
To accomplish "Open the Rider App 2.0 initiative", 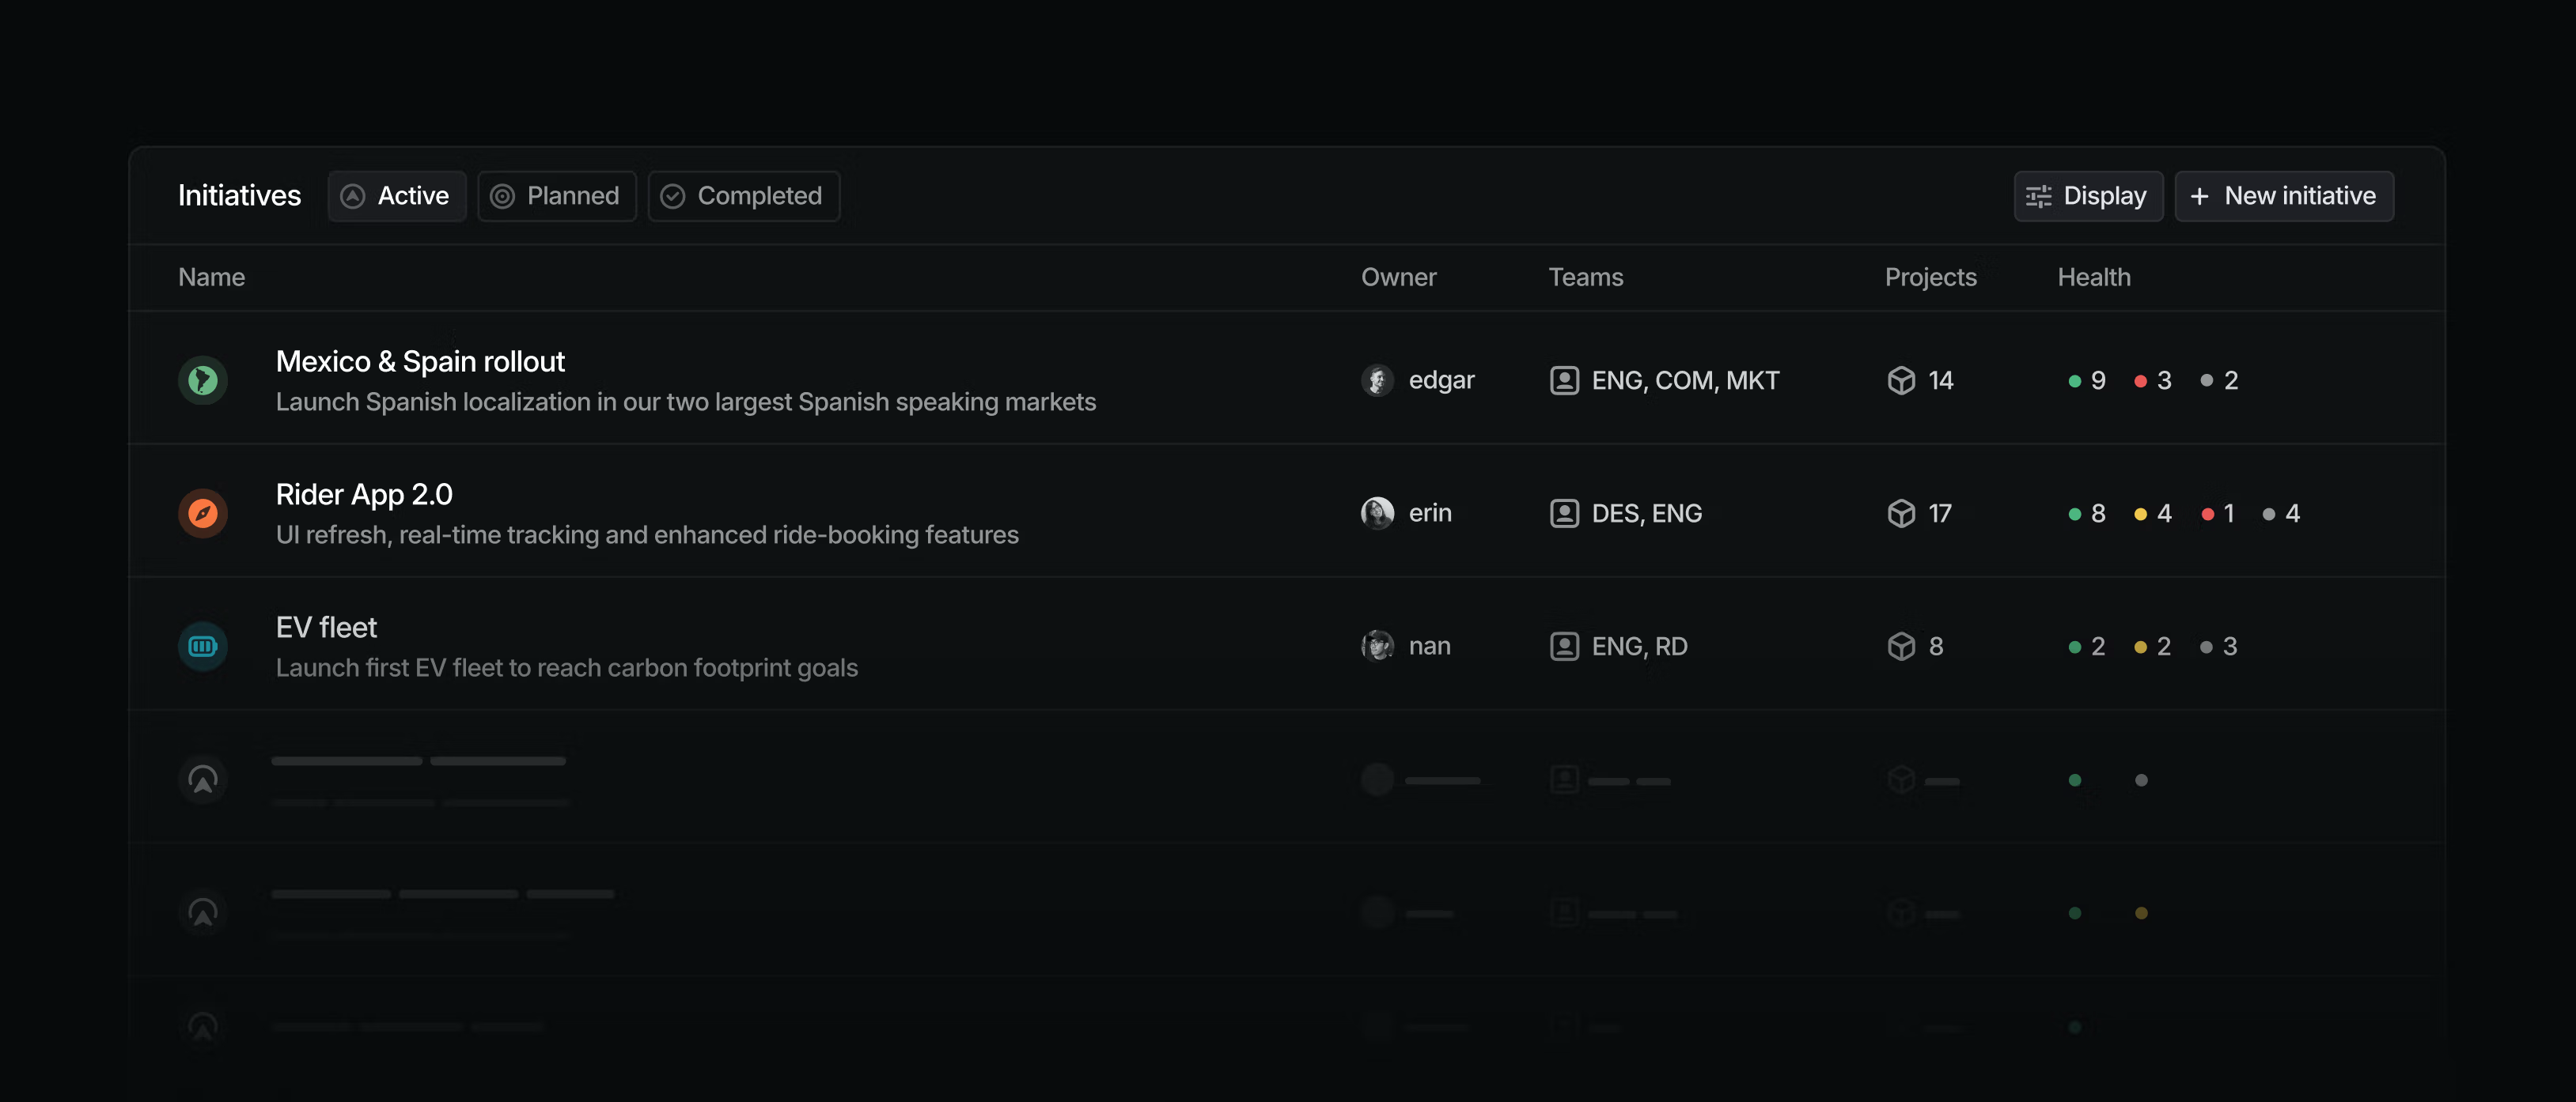I will (364, 495).
